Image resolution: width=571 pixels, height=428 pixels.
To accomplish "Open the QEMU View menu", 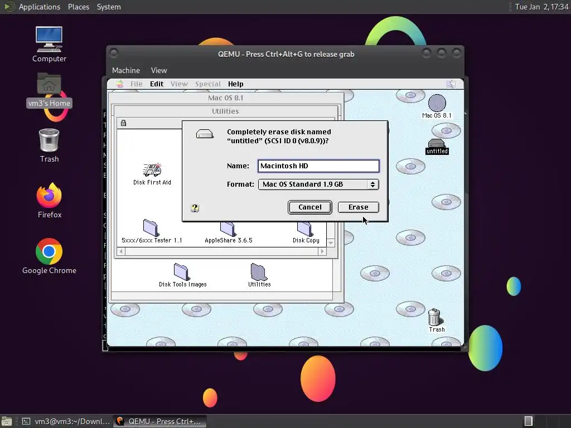I will tap(159, 70).
